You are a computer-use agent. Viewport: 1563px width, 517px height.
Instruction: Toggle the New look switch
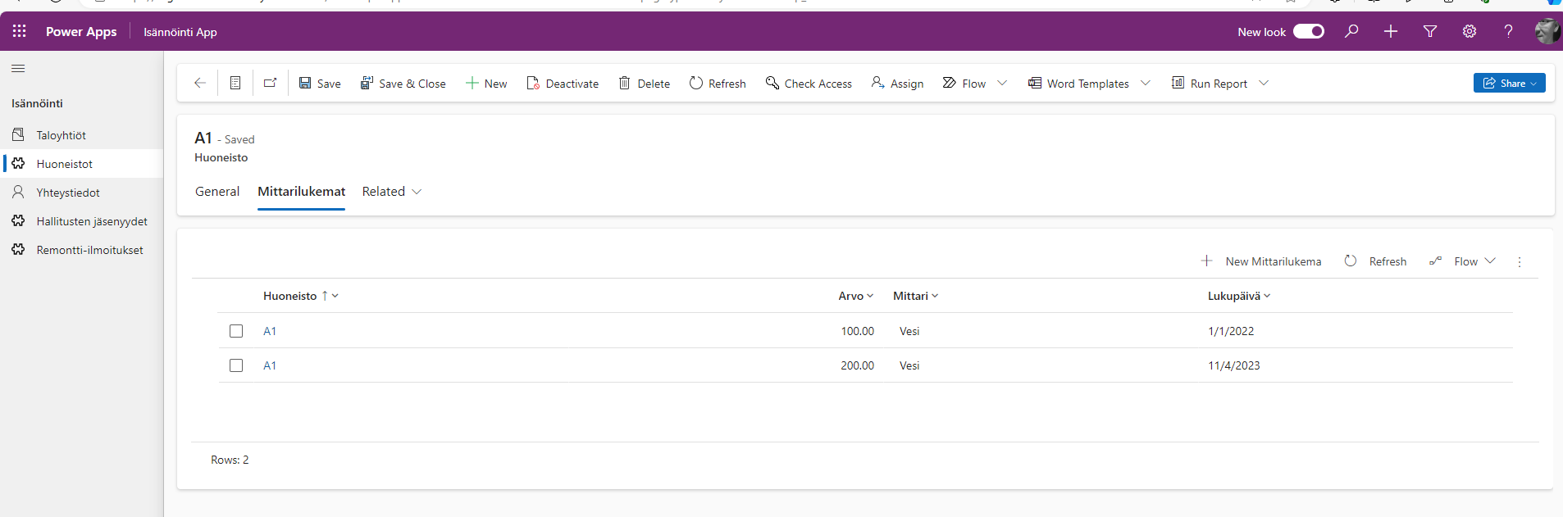[1308, 31]
